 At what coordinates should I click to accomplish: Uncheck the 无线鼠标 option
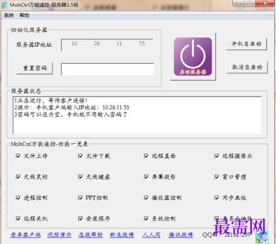click(x=18, y=177)
